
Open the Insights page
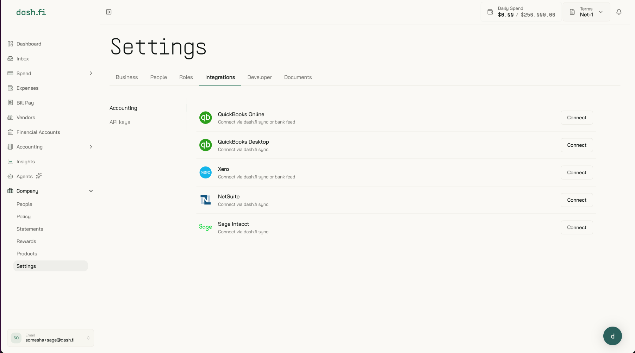[26, 162]
